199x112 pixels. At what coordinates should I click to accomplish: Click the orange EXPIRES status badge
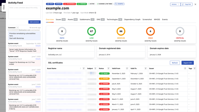pos(104,79)
